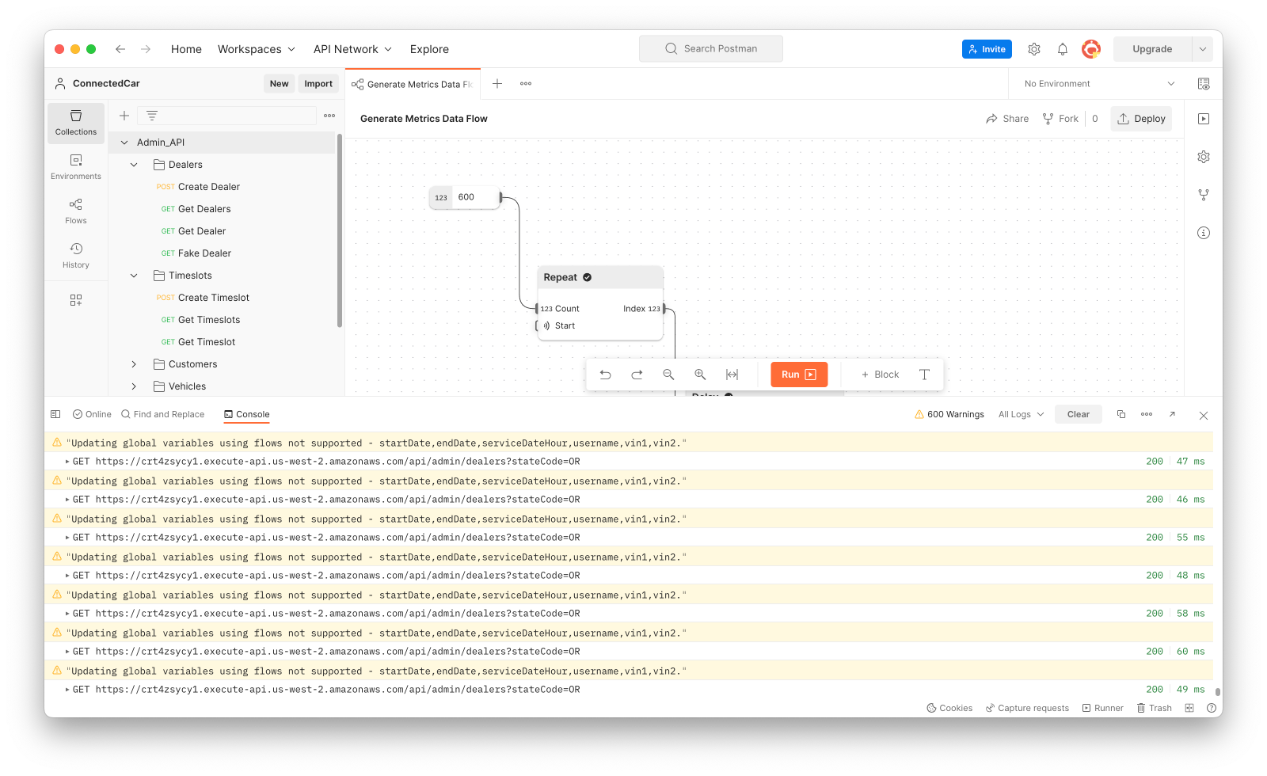Open tab options three-dot menu
Image resolution: width=1267 pixels, height=776 pixels.
[x=526, y=84]
